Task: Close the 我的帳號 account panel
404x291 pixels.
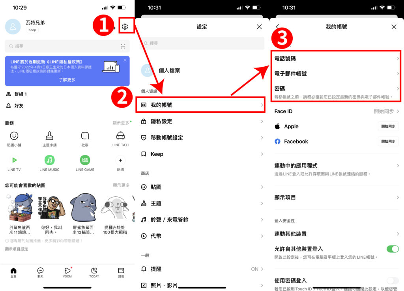Action: point(394,27)
